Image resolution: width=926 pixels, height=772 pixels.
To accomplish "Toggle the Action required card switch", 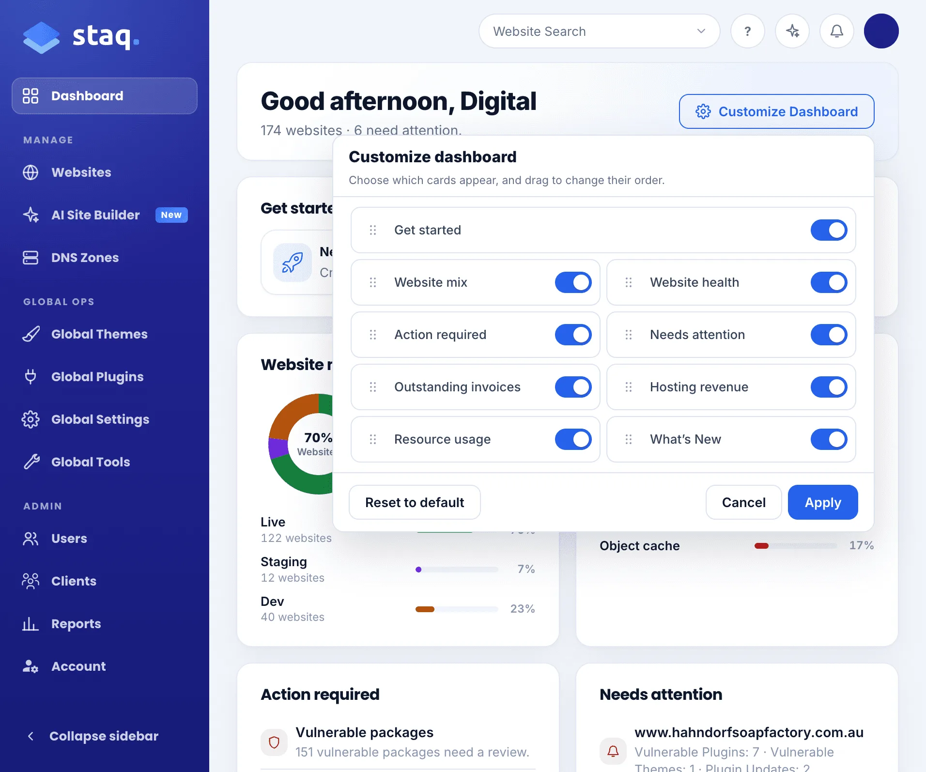I will (x=573, y=335).
